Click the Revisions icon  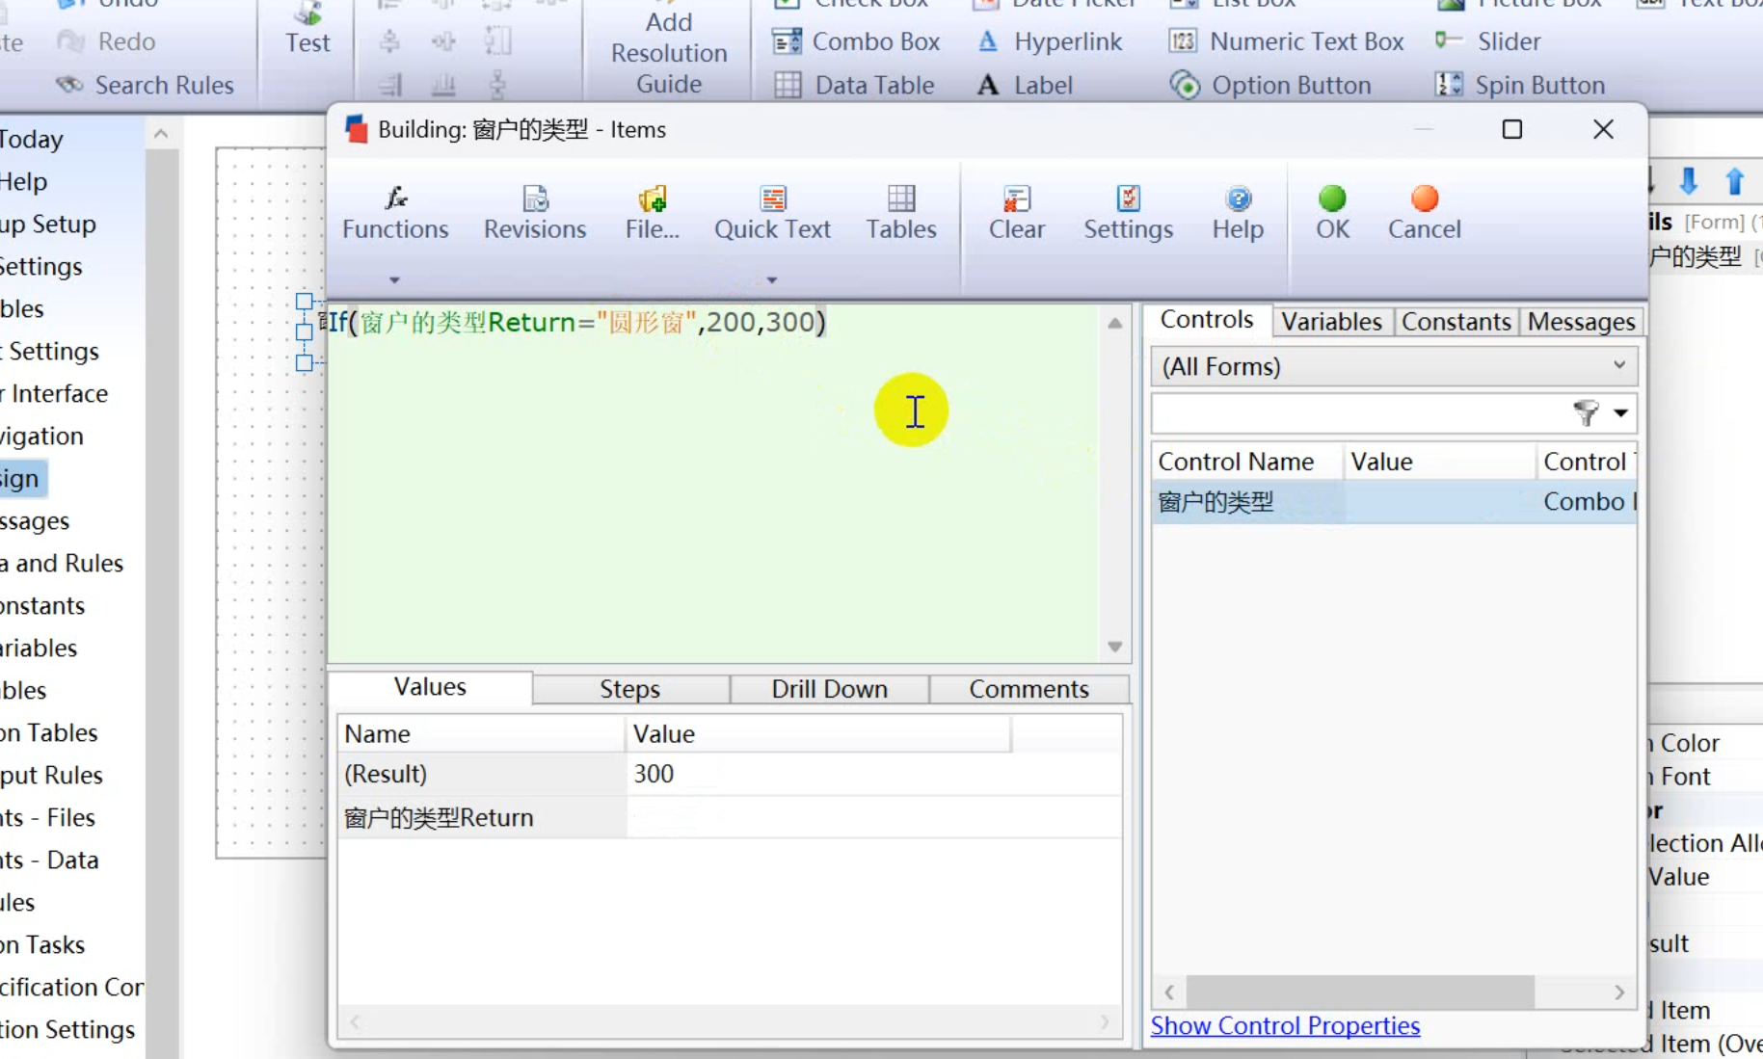535,212
